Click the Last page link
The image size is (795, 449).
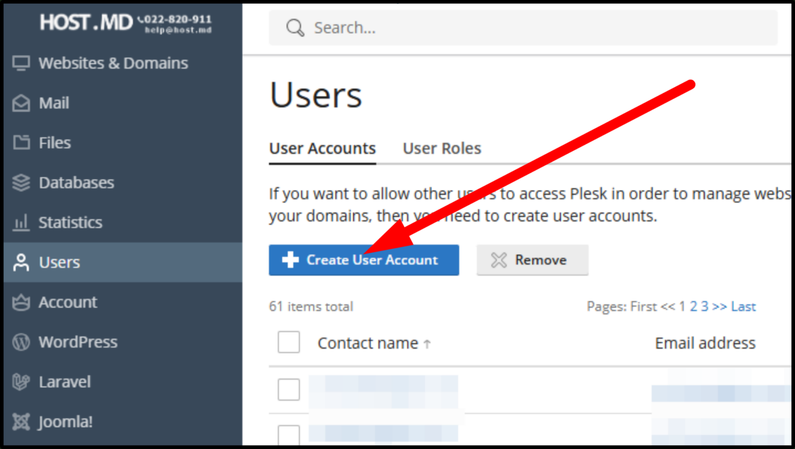coord(743,306)
